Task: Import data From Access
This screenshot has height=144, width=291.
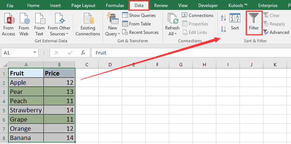Action: [8, 24]
